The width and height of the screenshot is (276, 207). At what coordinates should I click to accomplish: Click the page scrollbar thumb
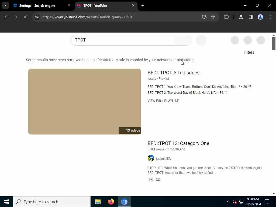(x=274, y=44)
